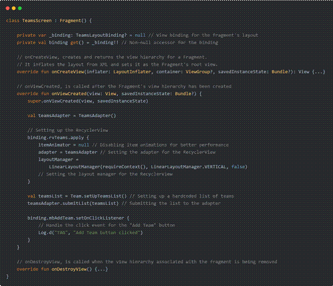Image resolution: width=333 pixels, height=286 pixels.
Task: Click the onViewCreated function name
Action: tap(69, 94)
